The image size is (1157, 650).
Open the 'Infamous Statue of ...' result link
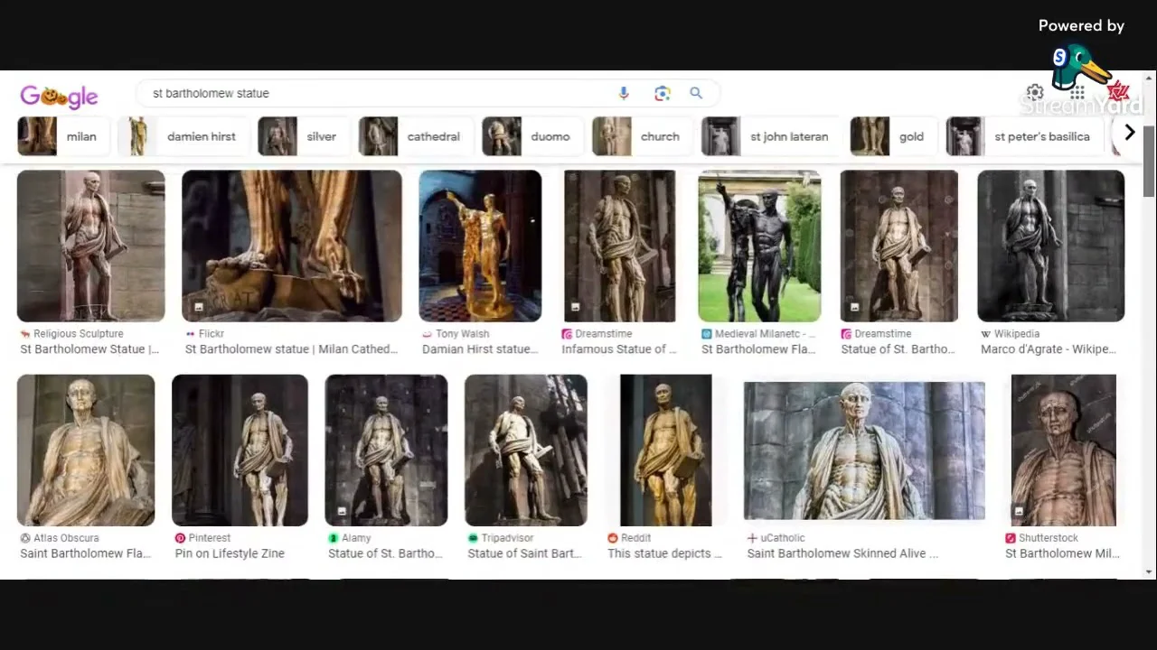pyautogui.click(x=619, y=349)
